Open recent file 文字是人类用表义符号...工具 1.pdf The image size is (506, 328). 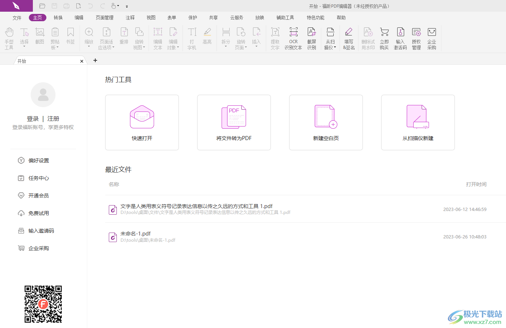click(x=306, y=209)
